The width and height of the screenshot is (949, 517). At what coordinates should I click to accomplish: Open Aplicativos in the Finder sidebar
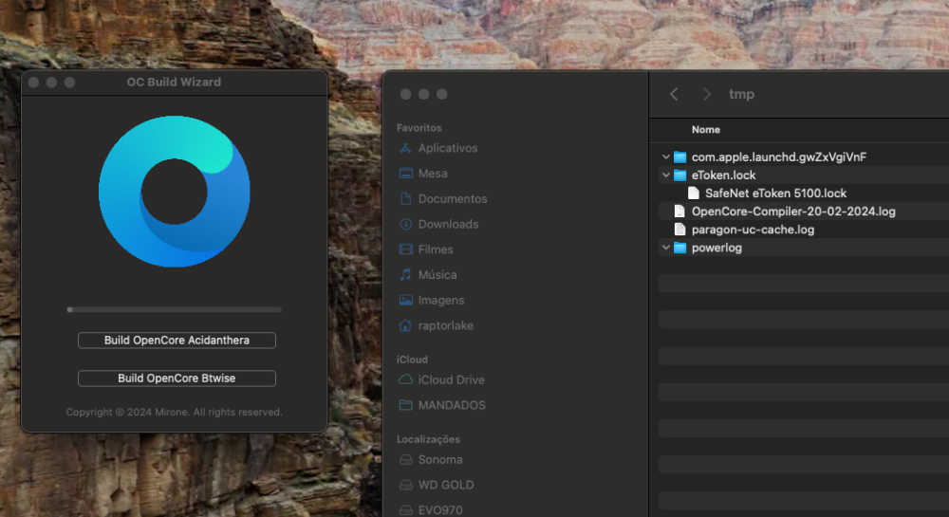click(x=438, y=148)
